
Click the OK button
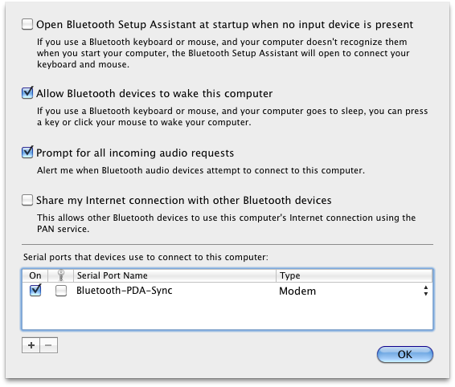(405, 354)
